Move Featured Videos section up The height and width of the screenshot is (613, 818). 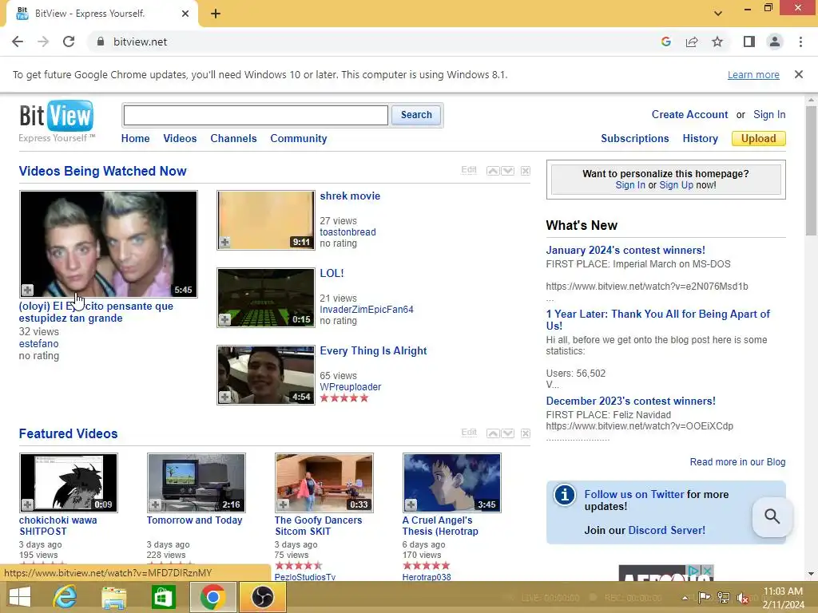pyautogui.click(x=493, y=433)
